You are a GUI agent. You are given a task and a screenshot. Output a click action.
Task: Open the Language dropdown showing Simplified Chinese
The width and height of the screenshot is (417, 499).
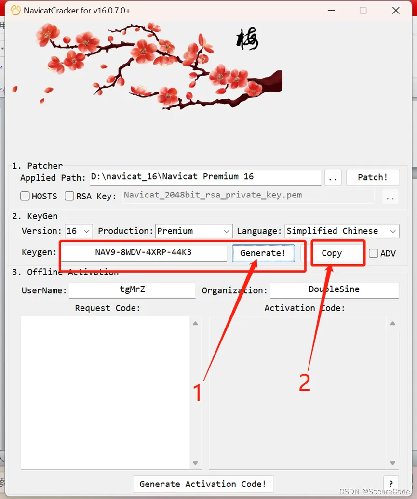tap(342, 231)
